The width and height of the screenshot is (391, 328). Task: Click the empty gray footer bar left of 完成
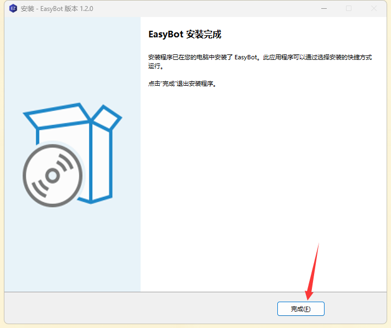click(139, 308)
